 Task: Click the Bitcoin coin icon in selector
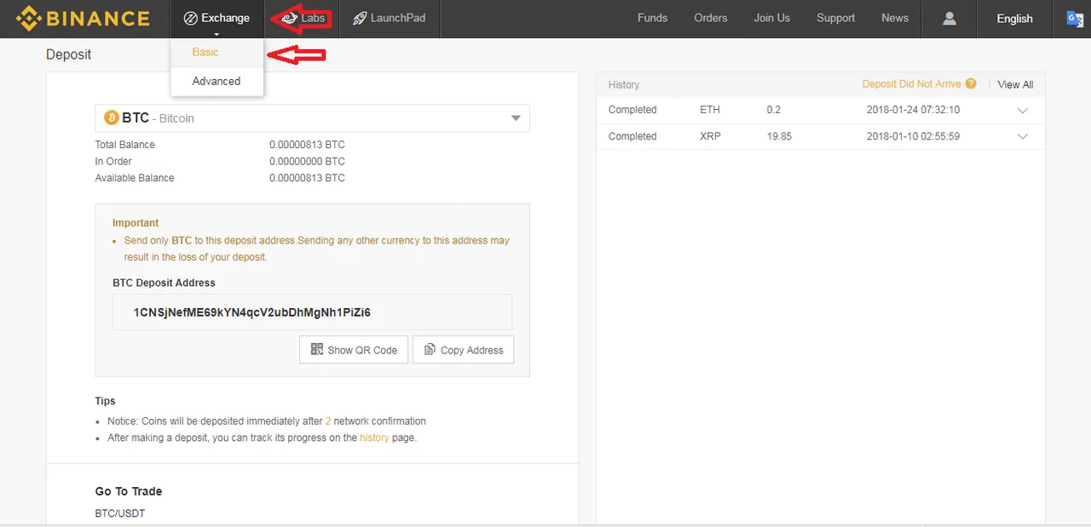click(x=112, y=117)
